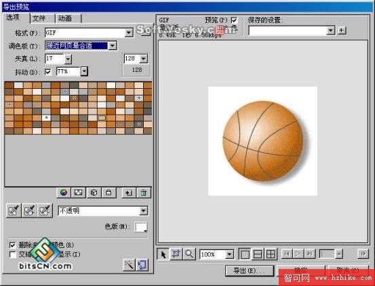This screenshot has height=286, width=375.
Task: Click the 色版 matte color swatch
Action: click(141, 227)
